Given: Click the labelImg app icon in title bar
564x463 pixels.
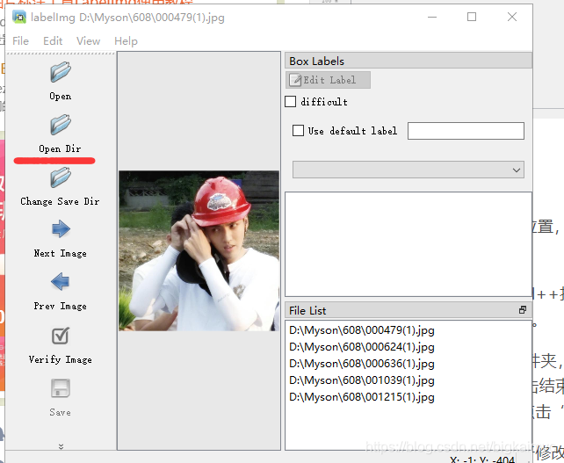Looking at the screenshot, I should [x=19, y=17].
